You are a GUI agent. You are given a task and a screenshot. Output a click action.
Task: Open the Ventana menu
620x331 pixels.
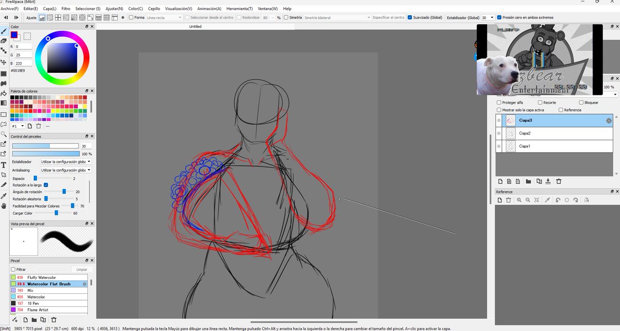[268, 9]
